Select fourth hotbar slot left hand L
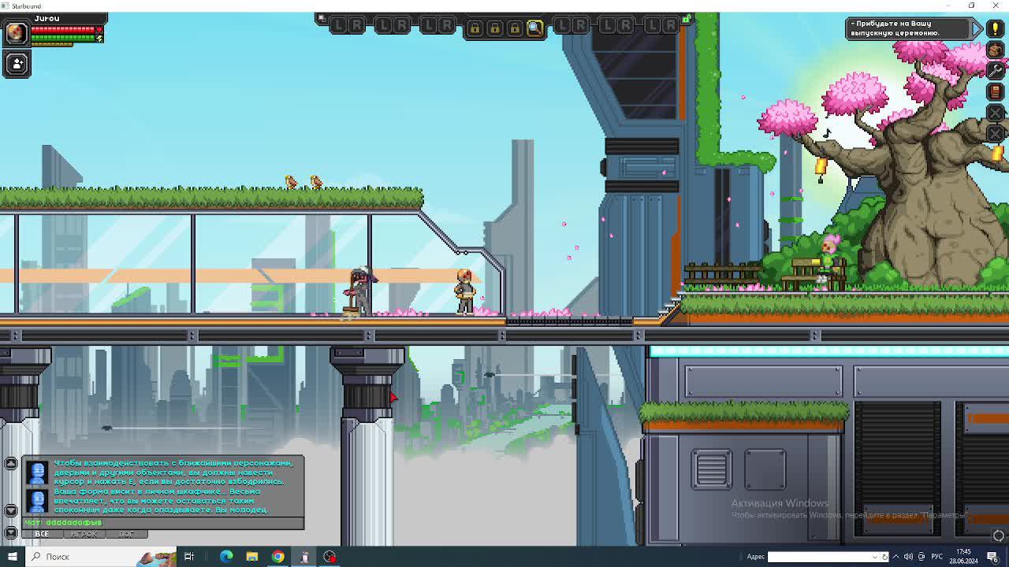The image size is (1009, 567). click(563, 25)
